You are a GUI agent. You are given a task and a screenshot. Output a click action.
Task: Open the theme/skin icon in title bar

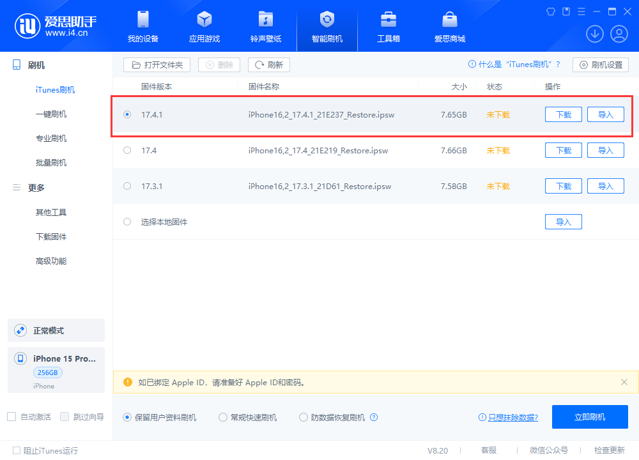[x=550, y=11]
